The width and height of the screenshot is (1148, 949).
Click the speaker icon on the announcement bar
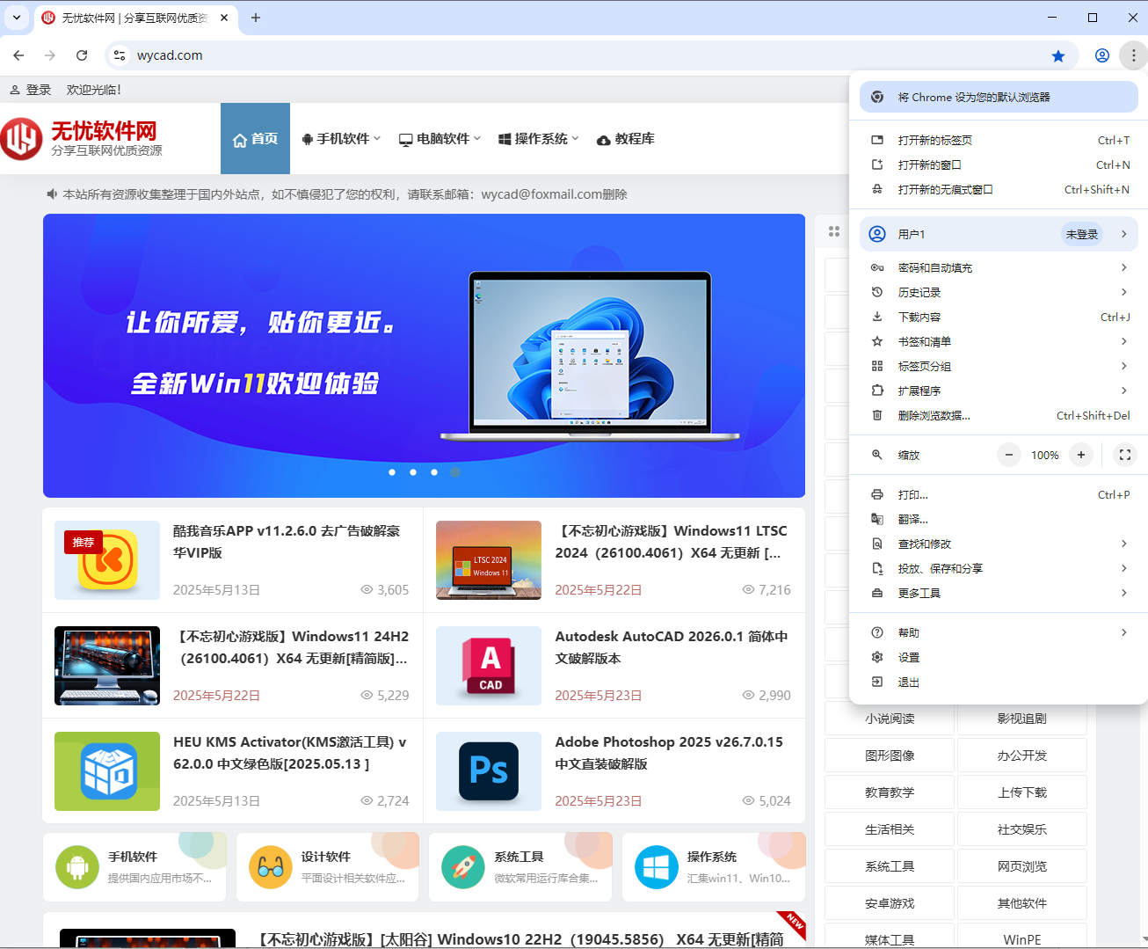51,194
